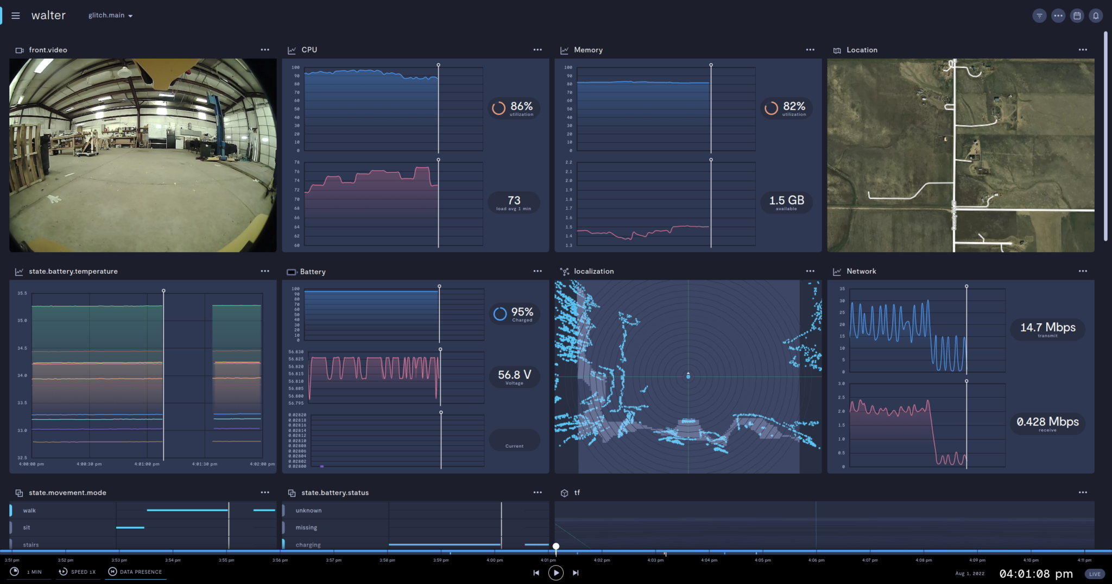
Task: Open the glitch.main dropdown
Action: point(110,15)
